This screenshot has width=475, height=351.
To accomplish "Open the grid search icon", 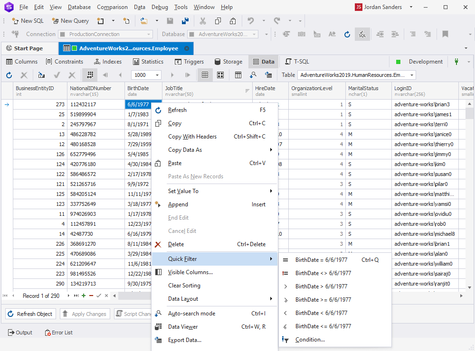I will (253, 75).
